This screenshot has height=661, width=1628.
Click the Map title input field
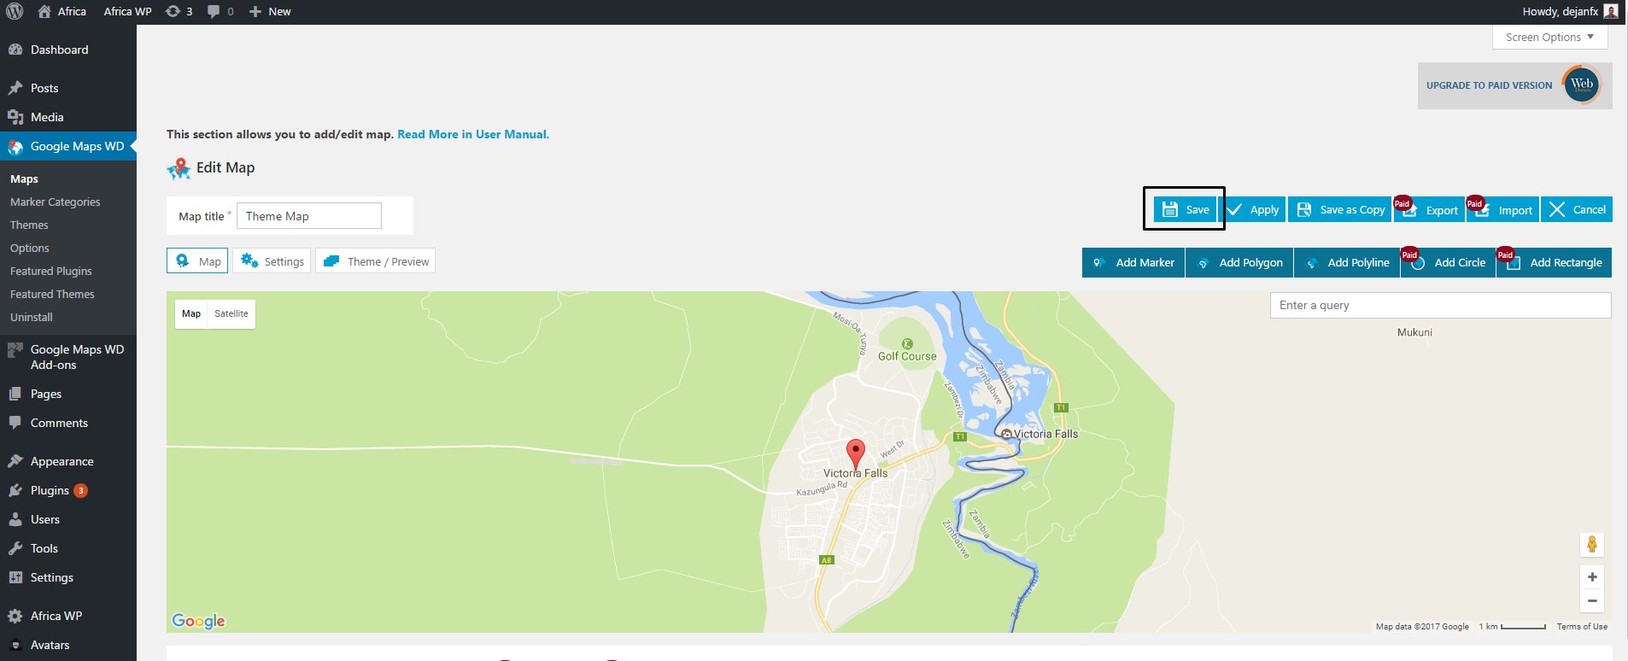[308, 216]
